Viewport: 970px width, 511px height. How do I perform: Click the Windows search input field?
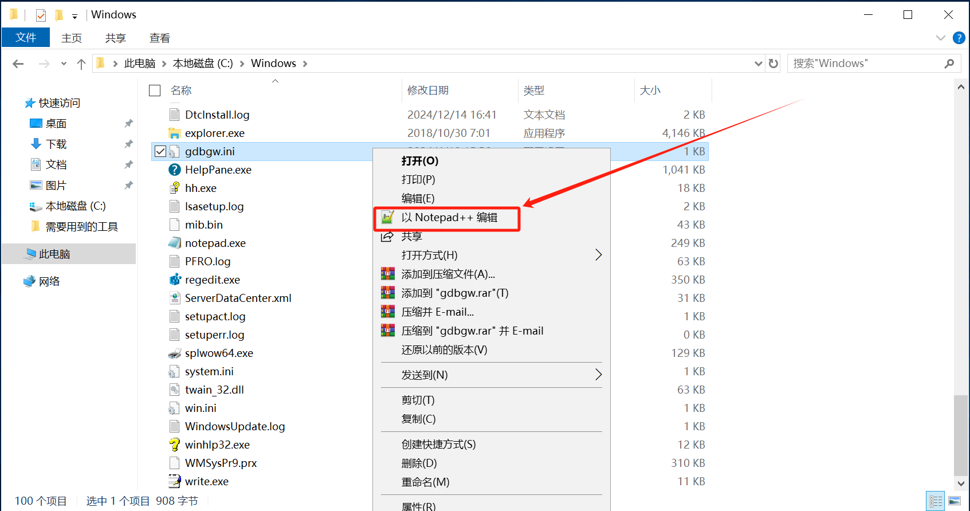pos(865,64)
